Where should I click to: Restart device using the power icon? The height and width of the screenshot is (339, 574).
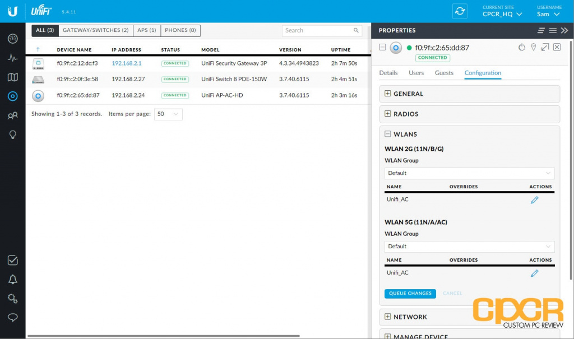point(521,48)
